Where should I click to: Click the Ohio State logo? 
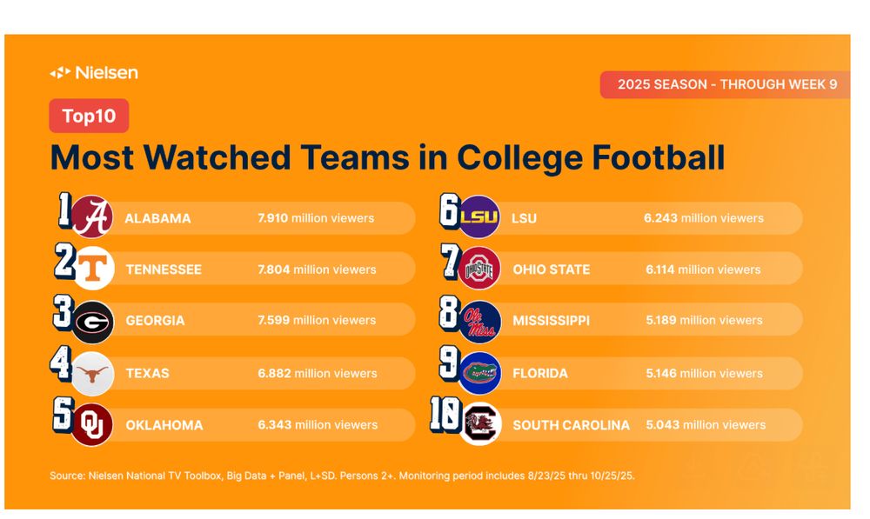tap(479, 269)
